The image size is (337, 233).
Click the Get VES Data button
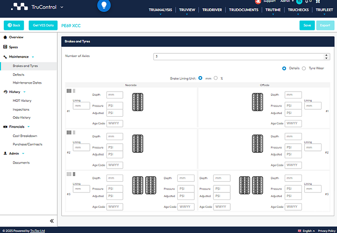43,25
